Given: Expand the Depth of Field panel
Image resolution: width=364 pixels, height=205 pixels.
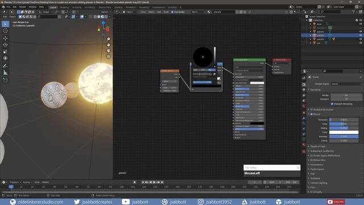Looking at the screenshot, I should [318, 147].
